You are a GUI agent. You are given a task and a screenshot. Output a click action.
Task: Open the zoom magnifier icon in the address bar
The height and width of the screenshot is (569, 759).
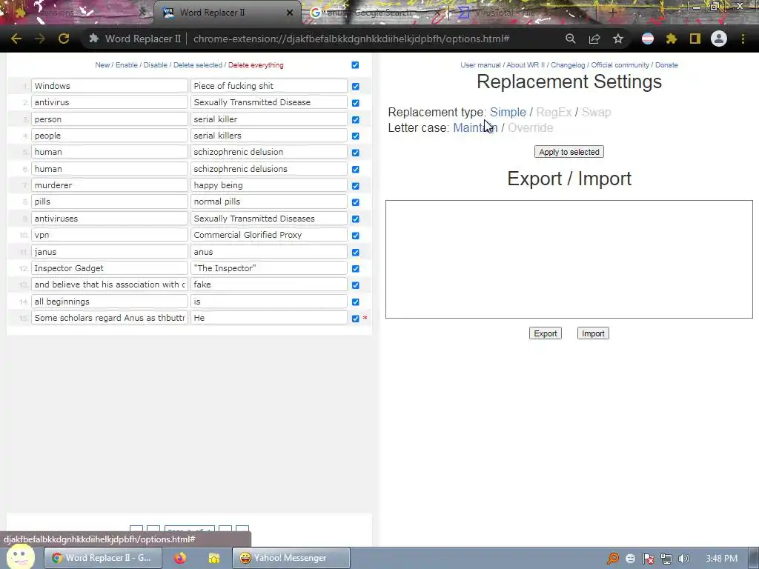[x=570, y=39]
